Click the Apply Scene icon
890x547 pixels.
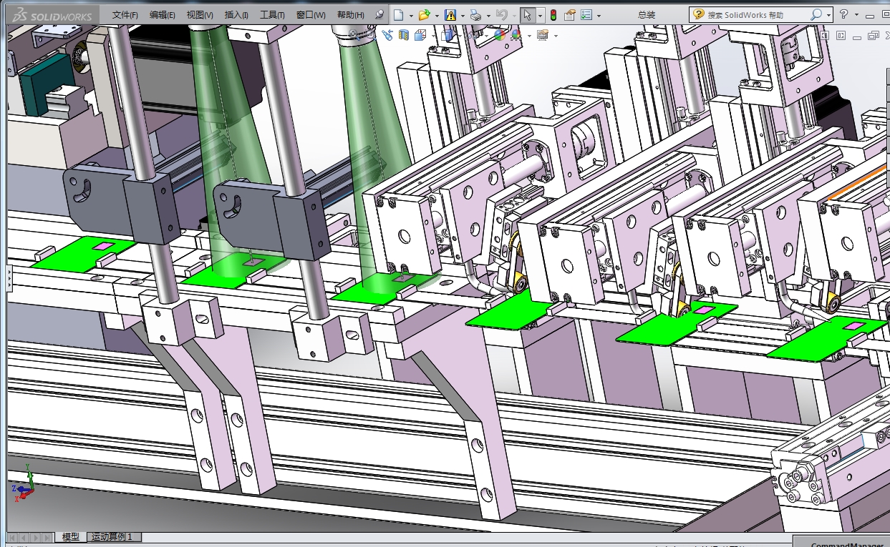[x=516, y=35]
